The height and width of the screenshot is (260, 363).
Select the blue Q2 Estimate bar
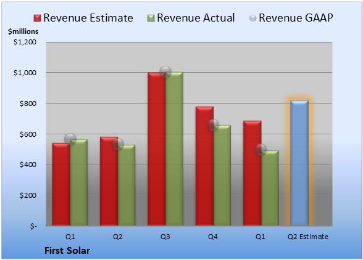point(299,163)
